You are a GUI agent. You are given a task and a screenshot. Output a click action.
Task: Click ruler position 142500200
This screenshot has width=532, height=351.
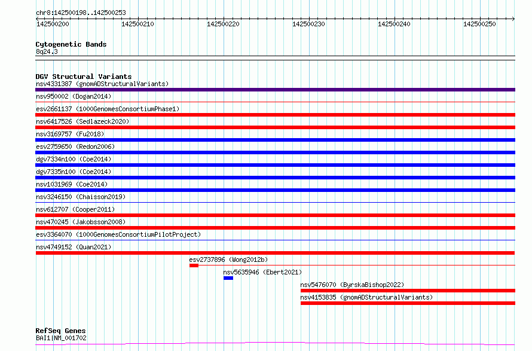pos(53,24)
